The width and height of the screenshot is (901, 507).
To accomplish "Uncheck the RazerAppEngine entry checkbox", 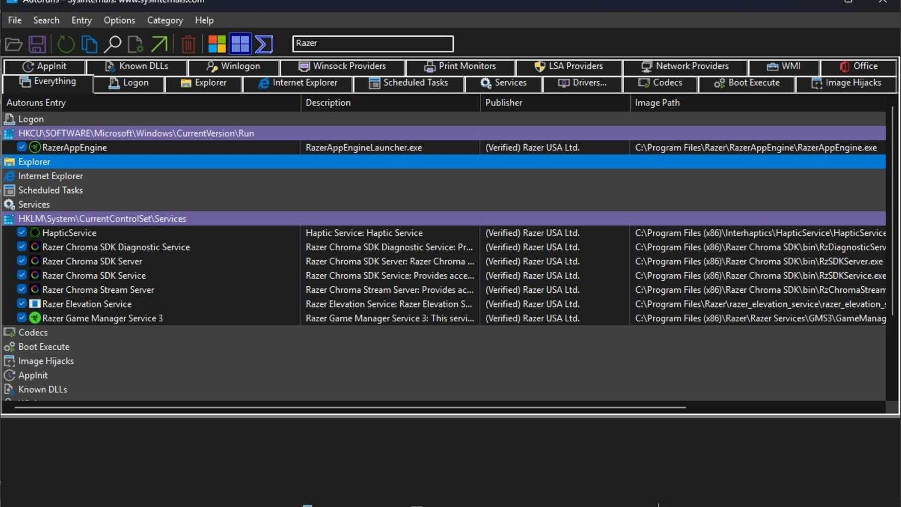I will pyautogui.click(x=22, y=147).
